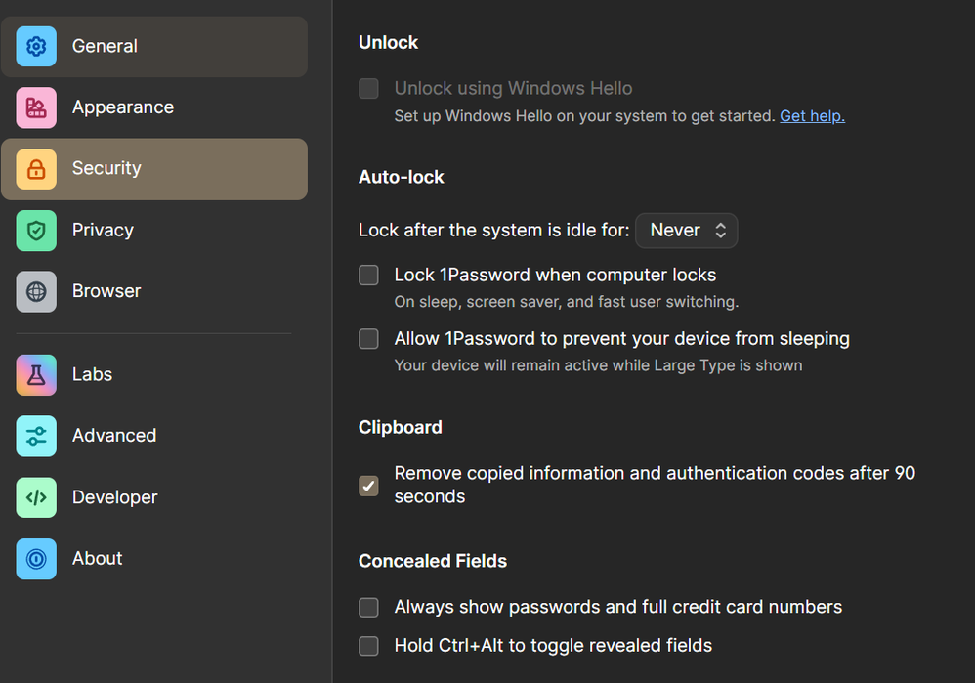Select the Privacy shield icon
The height and width of the screenshot is (683, 975).
pos(36,231)
